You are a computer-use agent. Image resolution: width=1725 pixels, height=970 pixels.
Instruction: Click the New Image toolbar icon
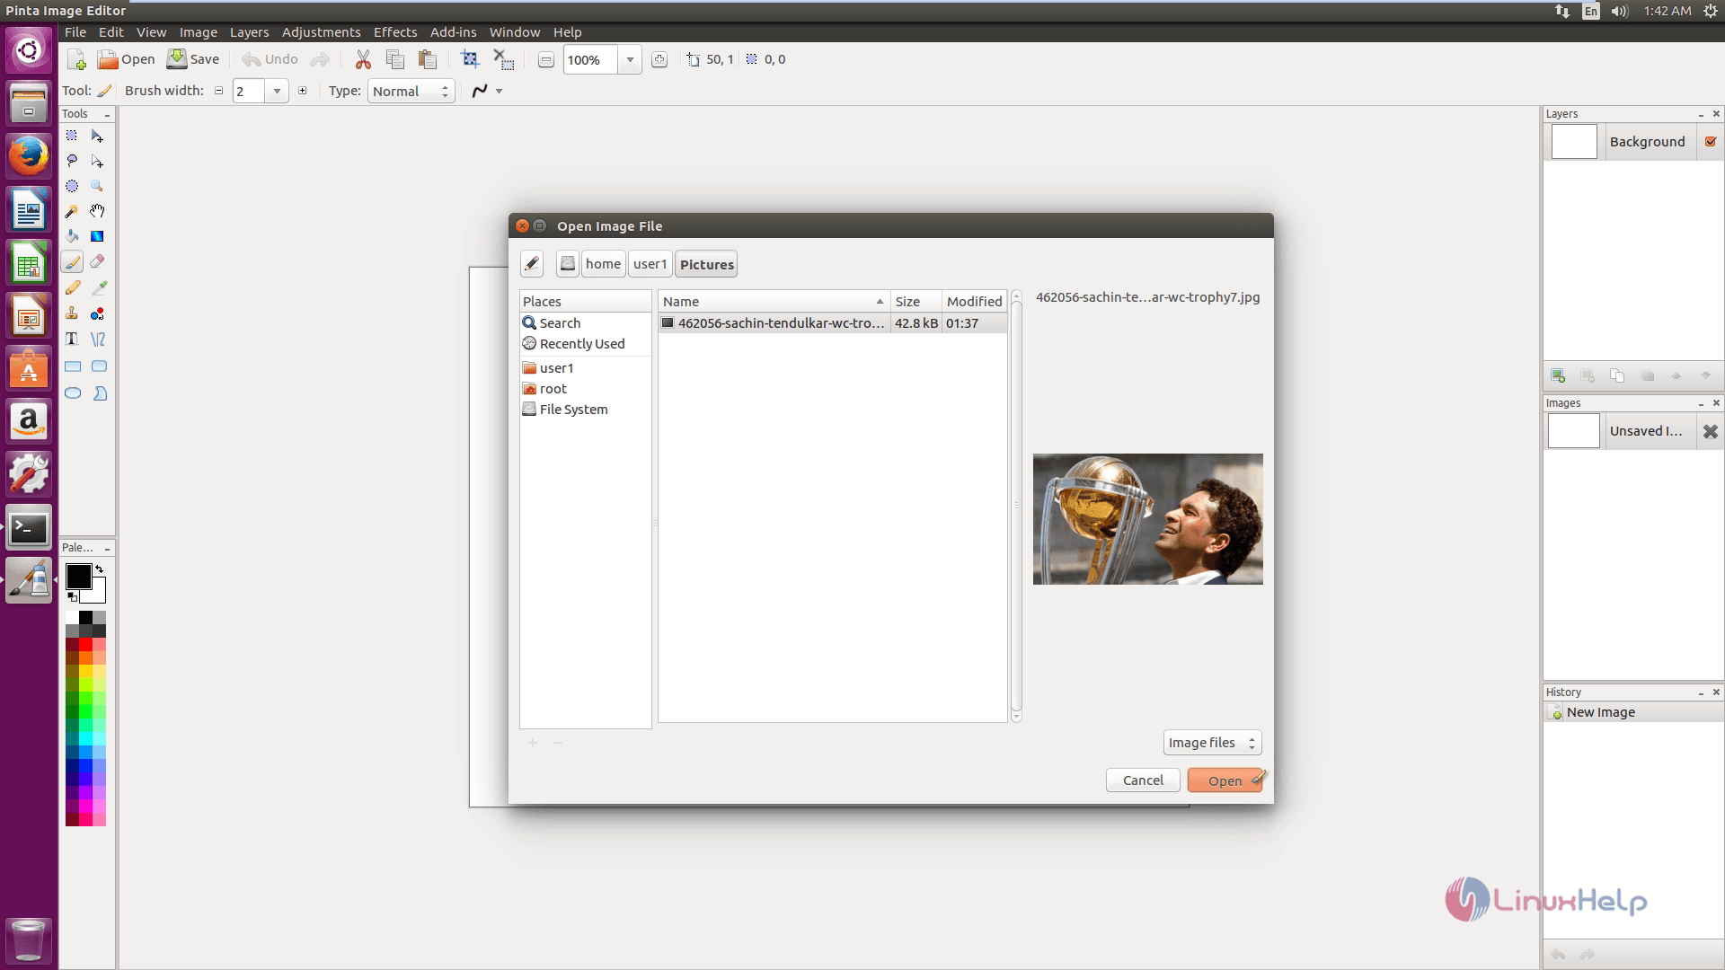pos(76,59)
